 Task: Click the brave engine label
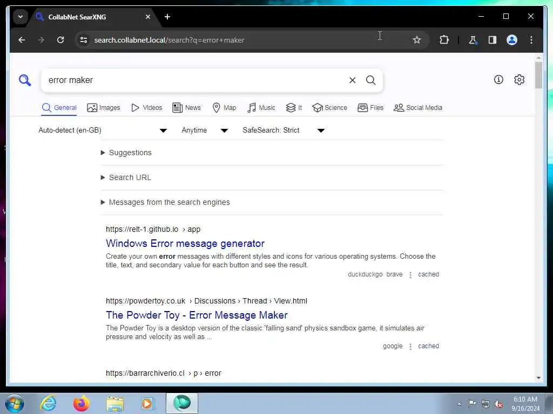point(394,274)
